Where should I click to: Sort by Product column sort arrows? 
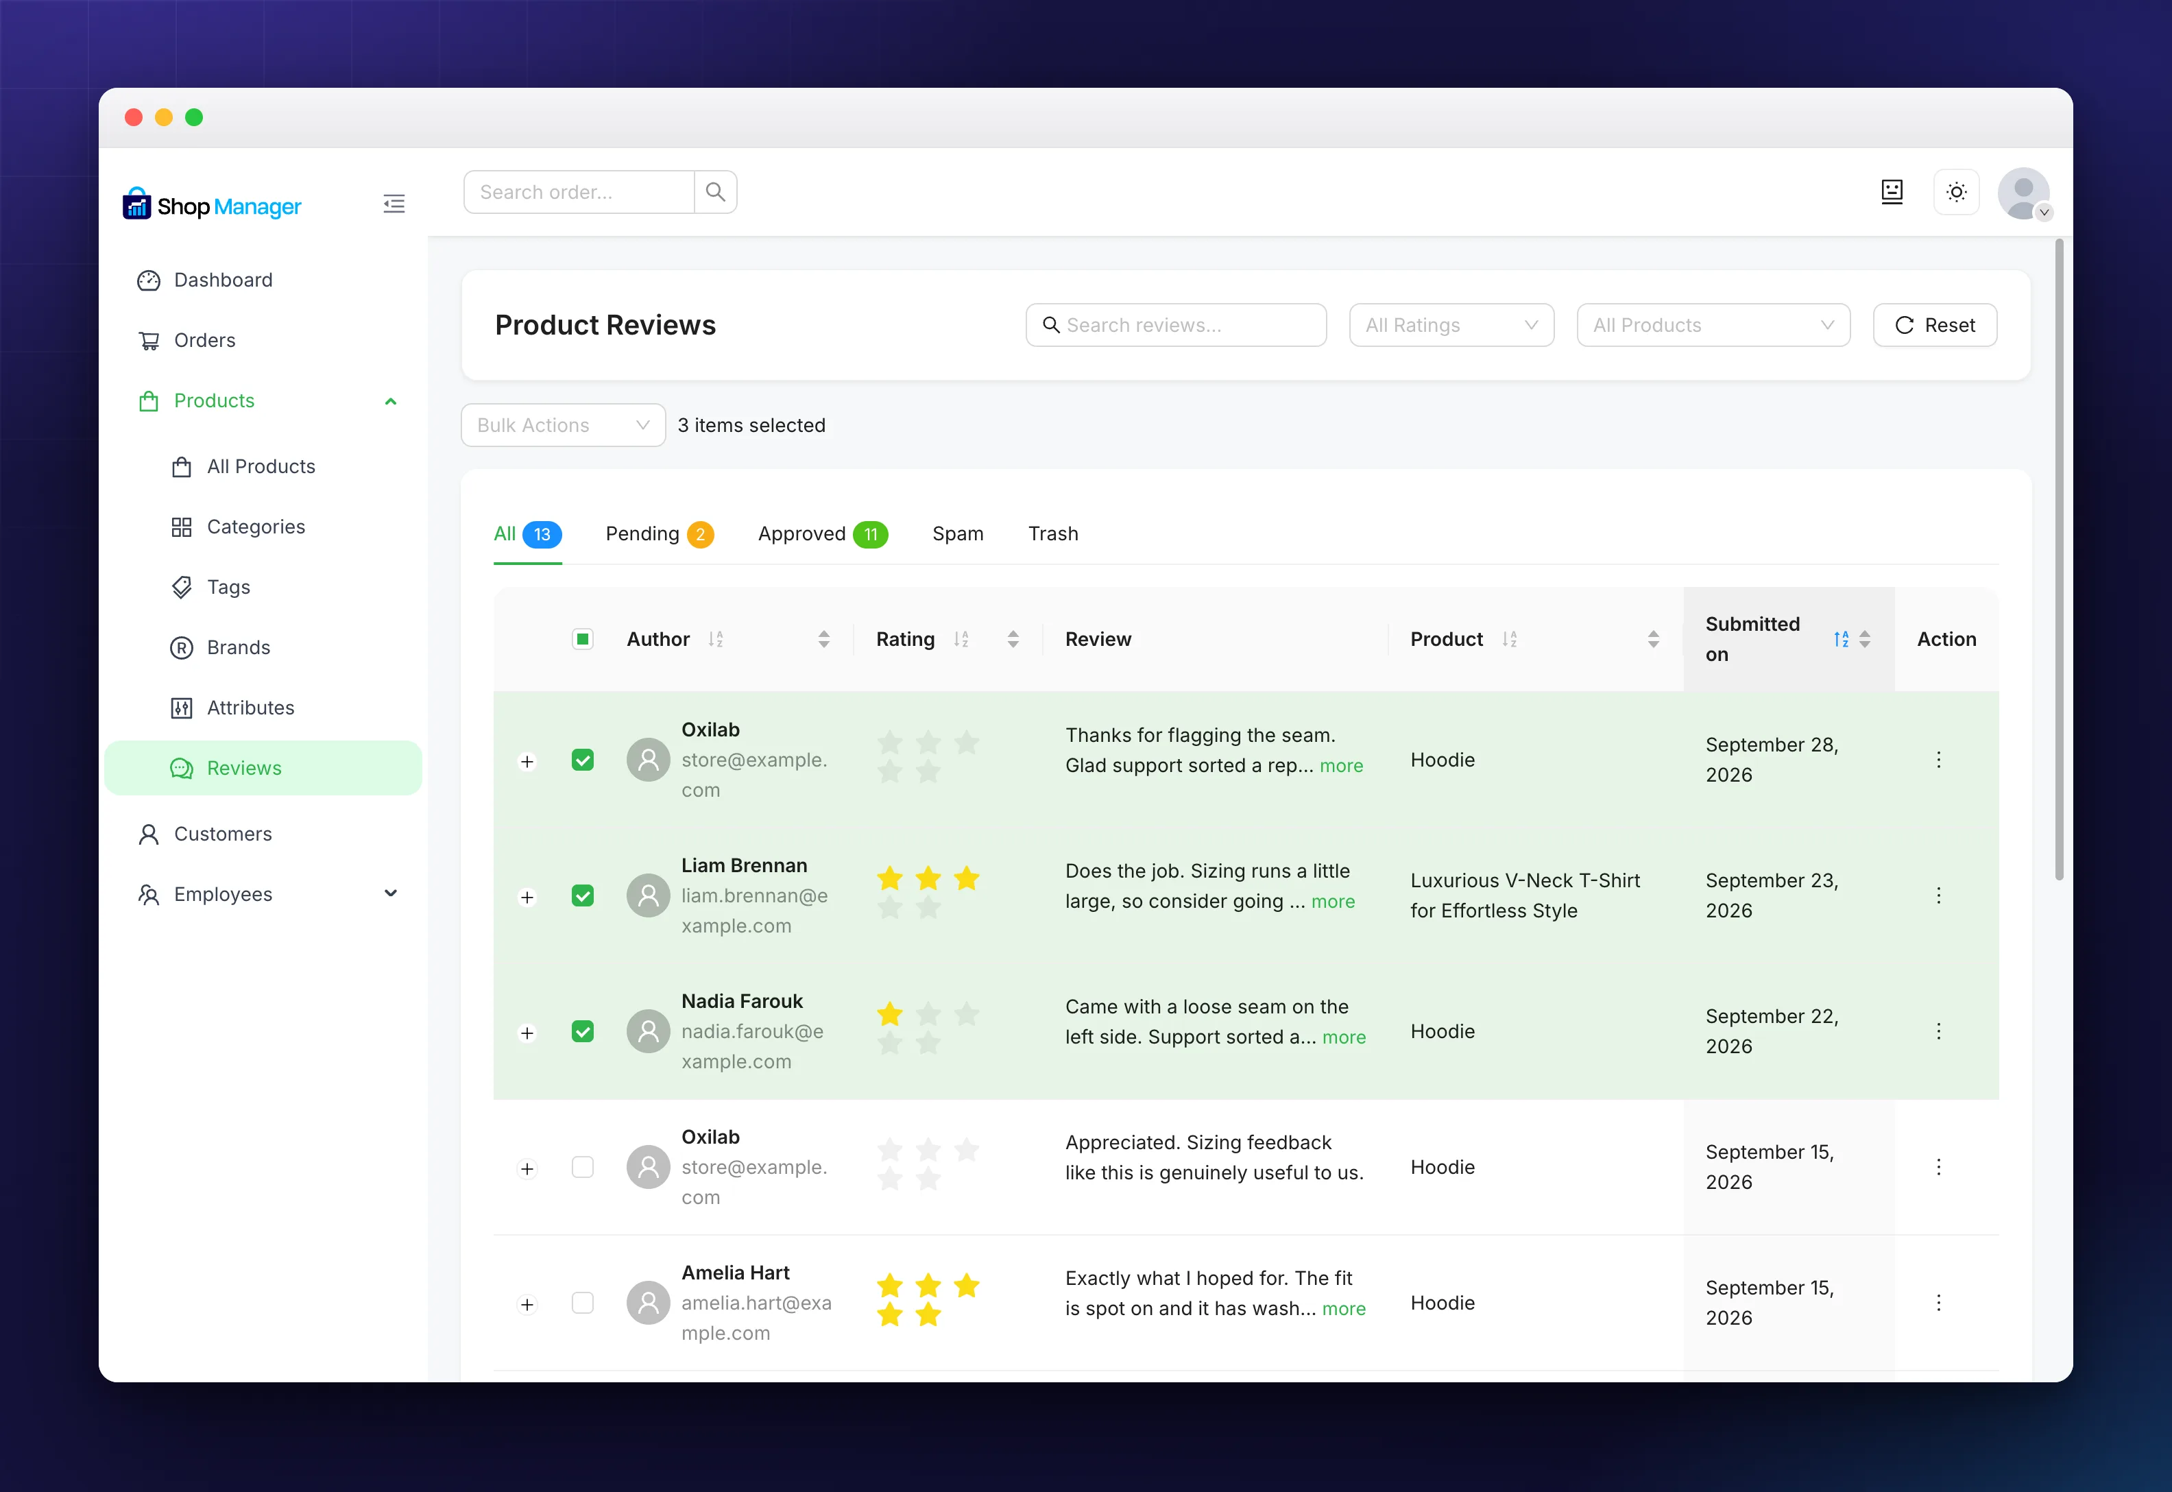click(x=1653, y=640)
